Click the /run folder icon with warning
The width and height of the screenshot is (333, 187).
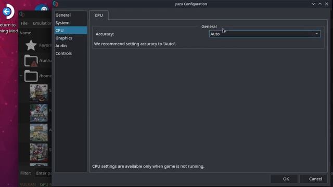[31, 61]
